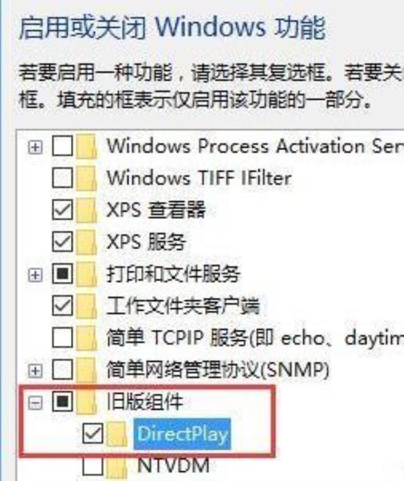Click the 工作文件夹客户端 folder icon

tap(87, 306)
